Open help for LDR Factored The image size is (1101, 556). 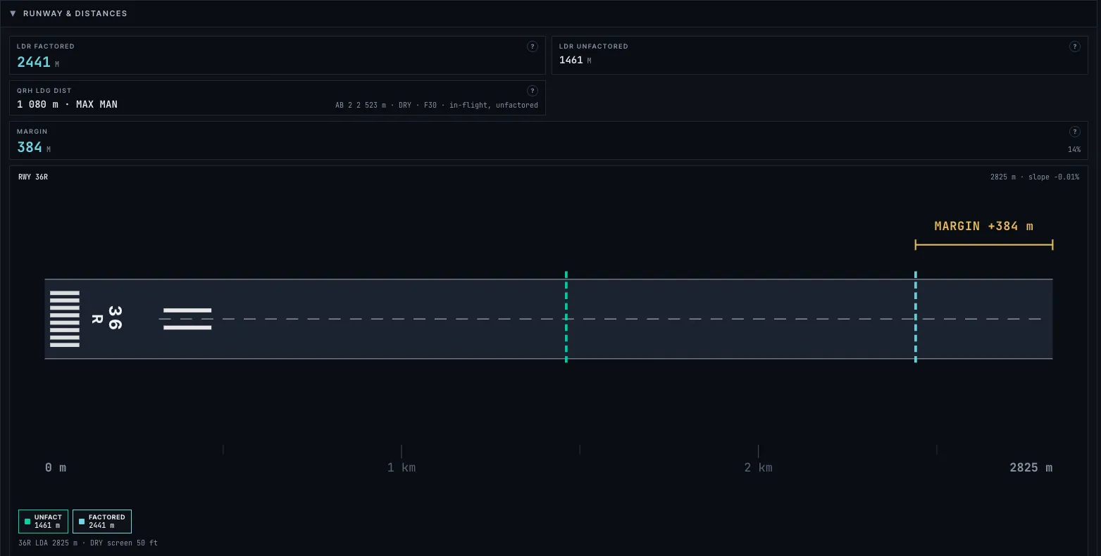[x=533, y=46]
